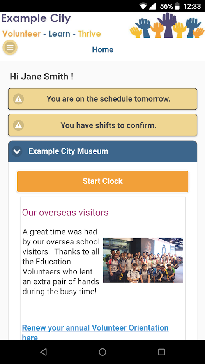Start the volunteer clock
Image resolution: width=205 pixels, height=364 pixels.
pos(102,181)
